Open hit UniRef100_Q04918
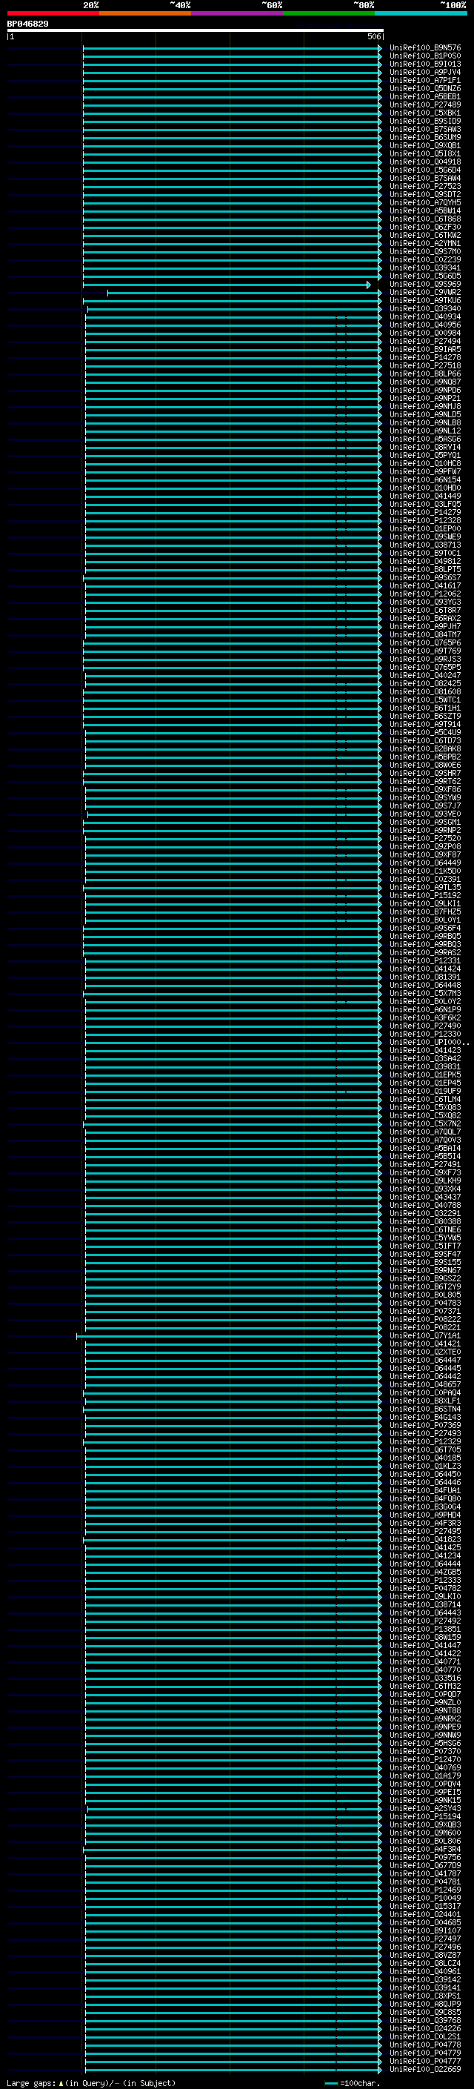This screenshot has height=2089, width=474. [x=425, y=162]
